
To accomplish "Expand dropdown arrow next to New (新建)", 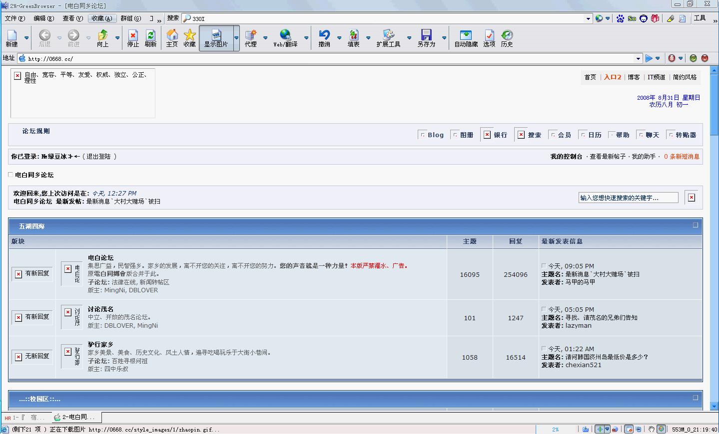I will (26, 38).
